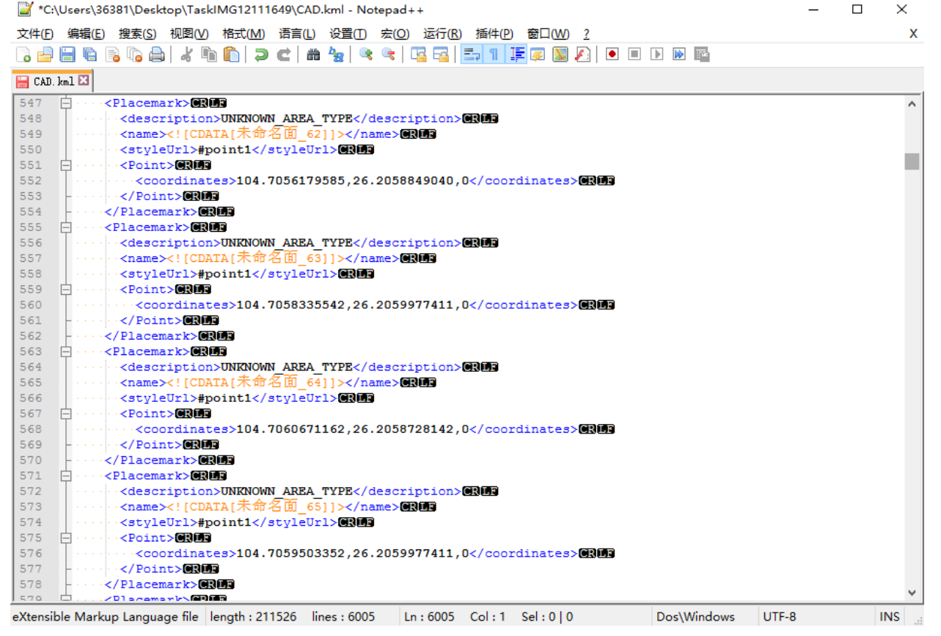Open the 格式(M) menu

244,34
